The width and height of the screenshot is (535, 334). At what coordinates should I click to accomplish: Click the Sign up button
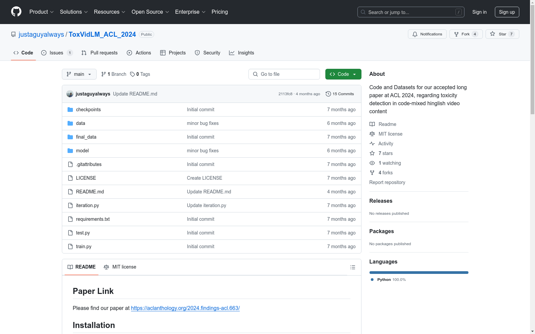coord(507,12)
